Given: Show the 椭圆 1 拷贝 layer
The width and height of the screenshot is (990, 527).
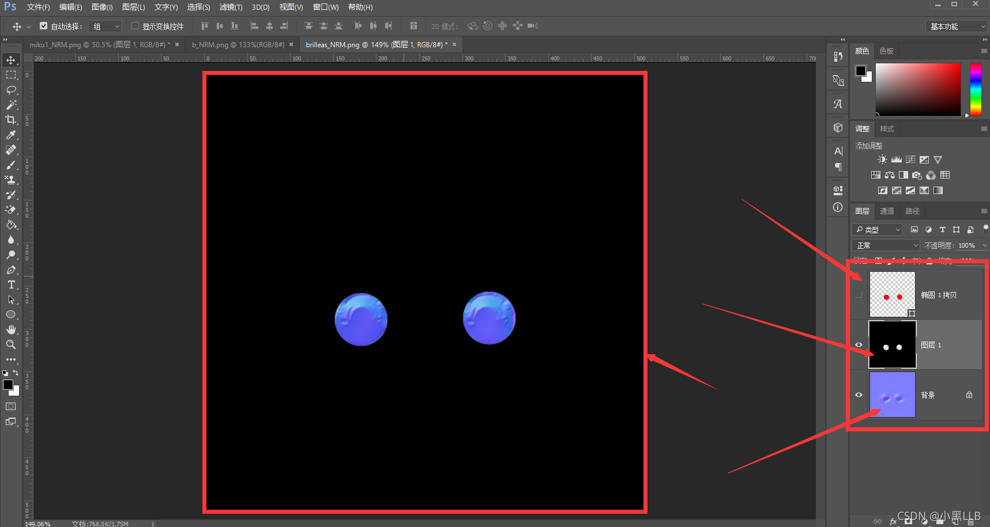Looking at the screenshot, I should pyautogui.click(x=859, y=295).
